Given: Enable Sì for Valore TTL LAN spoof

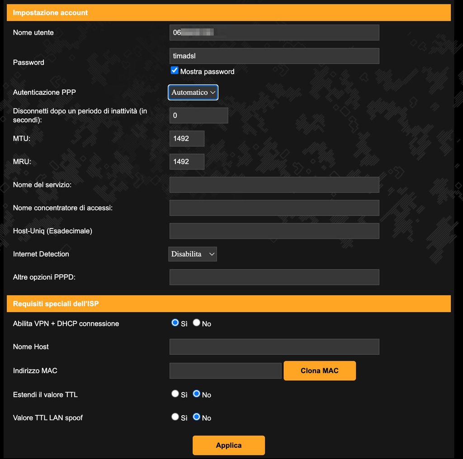Looking at the screenshot, I should 175,417.
